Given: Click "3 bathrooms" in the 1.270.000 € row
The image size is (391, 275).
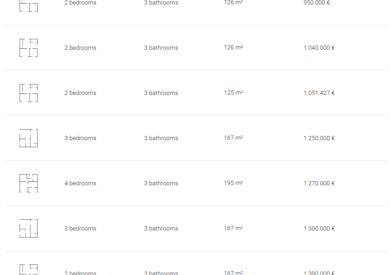Looking at the screenshot, I should (161, 183).
